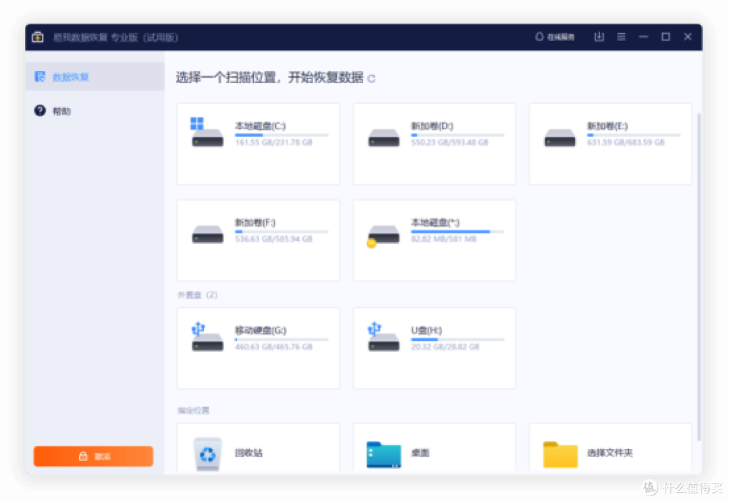Select U盘(H:) external drive

[x=434, y=348]
